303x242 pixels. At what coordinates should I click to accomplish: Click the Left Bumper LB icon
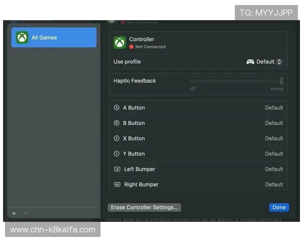(117, 169)
